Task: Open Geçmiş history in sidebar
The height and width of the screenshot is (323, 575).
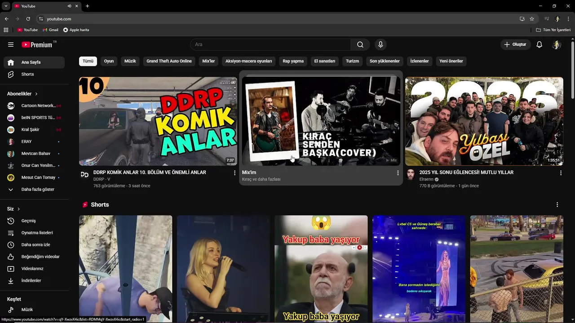Action: [x=34, y=221]
